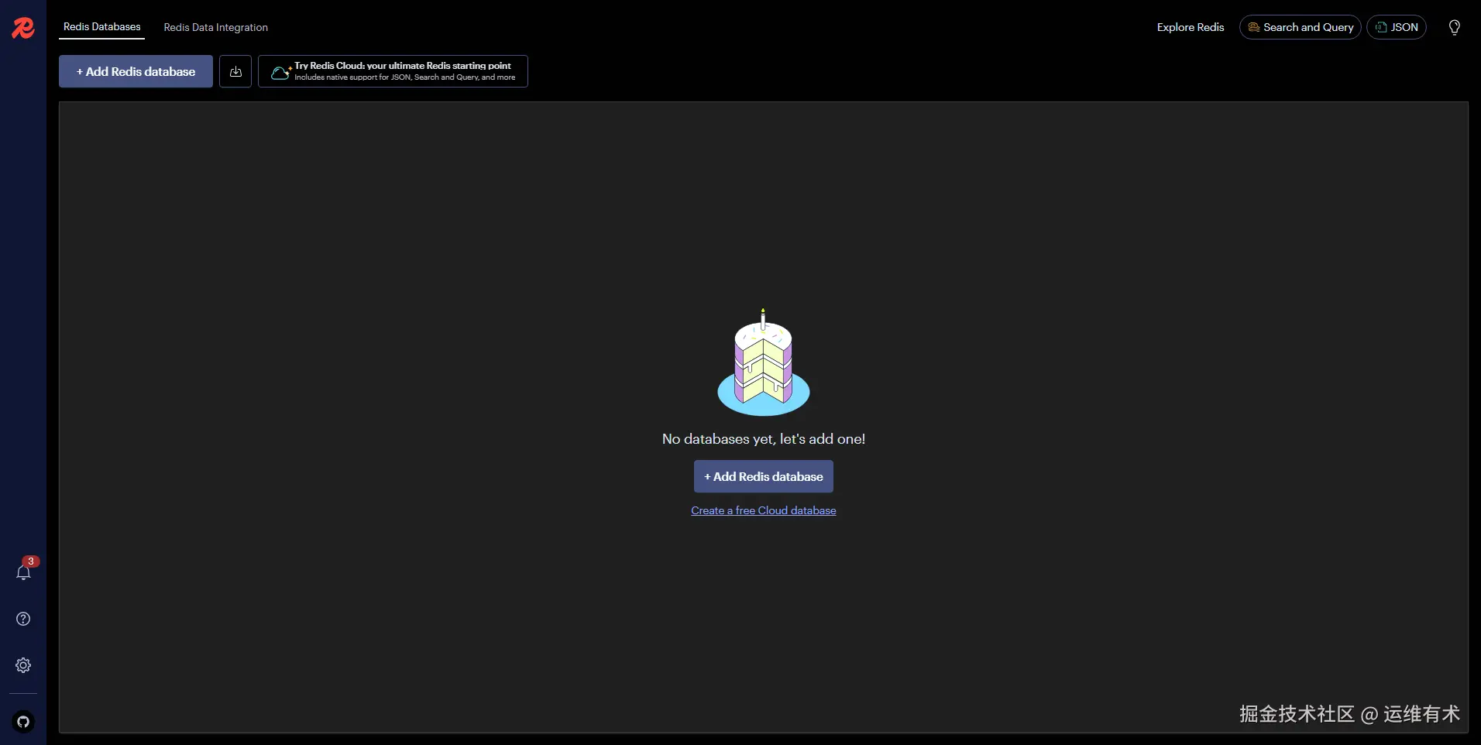Stay on the Redis Databases tab

(101, 27)
